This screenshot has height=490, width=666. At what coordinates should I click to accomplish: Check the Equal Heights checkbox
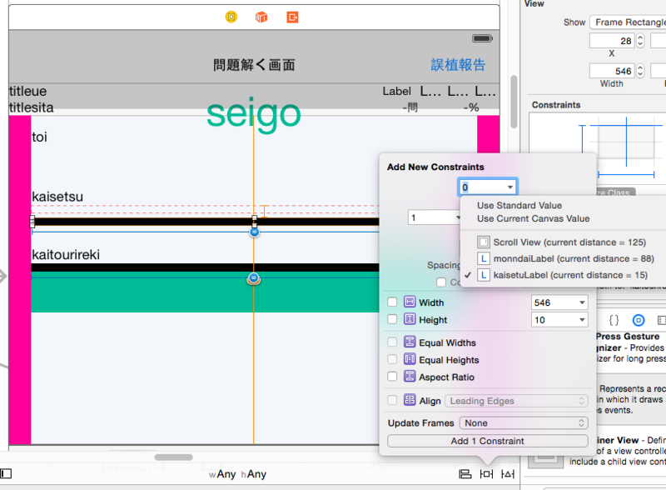(392, 359)
